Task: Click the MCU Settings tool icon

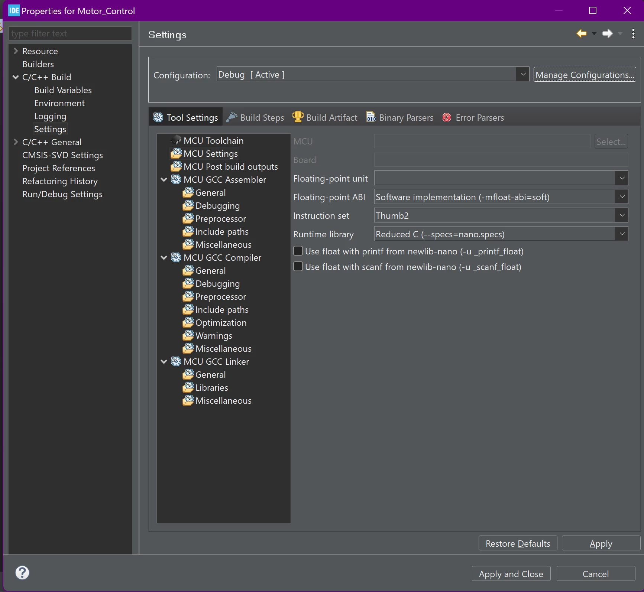Action: click(176, 153)
